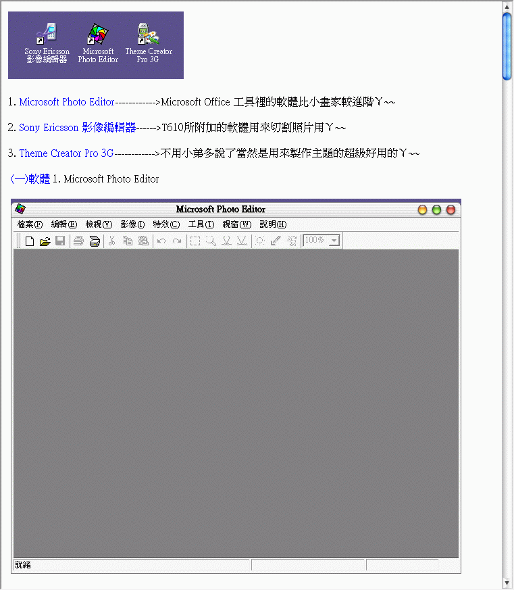Click the Sony Ericsson image editor desktop shortcut
The width and height of the screenshot is (514, 590).
47,43
